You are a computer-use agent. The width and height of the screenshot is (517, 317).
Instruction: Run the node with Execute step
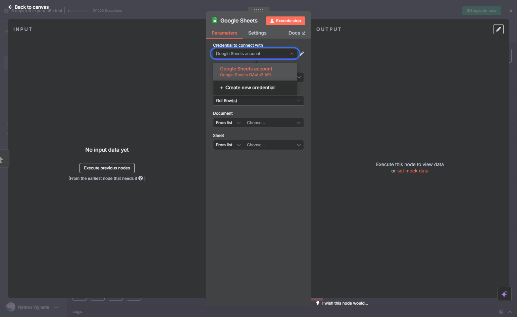[x=286, y=21]
